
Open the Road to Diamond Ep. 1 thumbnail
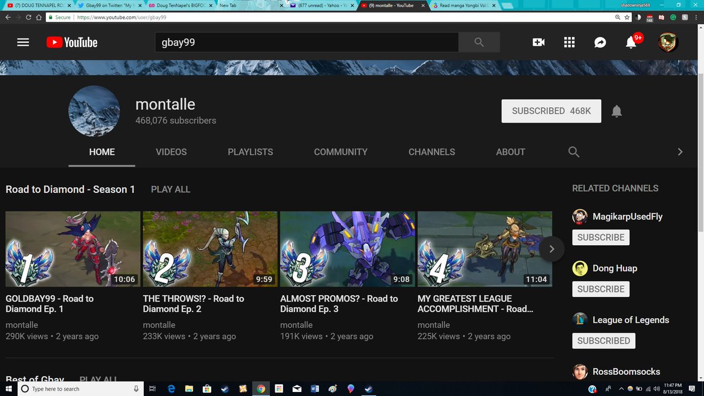(73, 249)
